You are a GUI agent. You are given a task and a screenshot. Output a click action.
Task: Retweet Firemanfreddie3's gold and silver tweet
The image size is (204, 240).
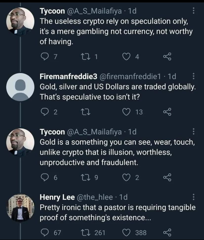[x=87, y=112]
